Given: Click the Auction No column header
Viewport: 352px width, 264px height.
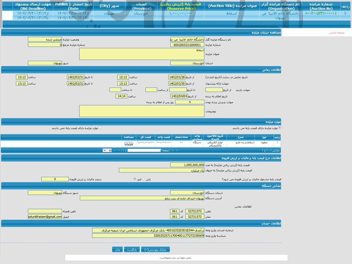Looking at the screenshot, I should (321, 6).
